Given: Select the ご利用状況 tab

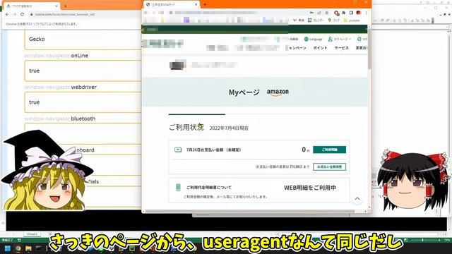Looking at the screenshot, I should [x=186, y=127].
